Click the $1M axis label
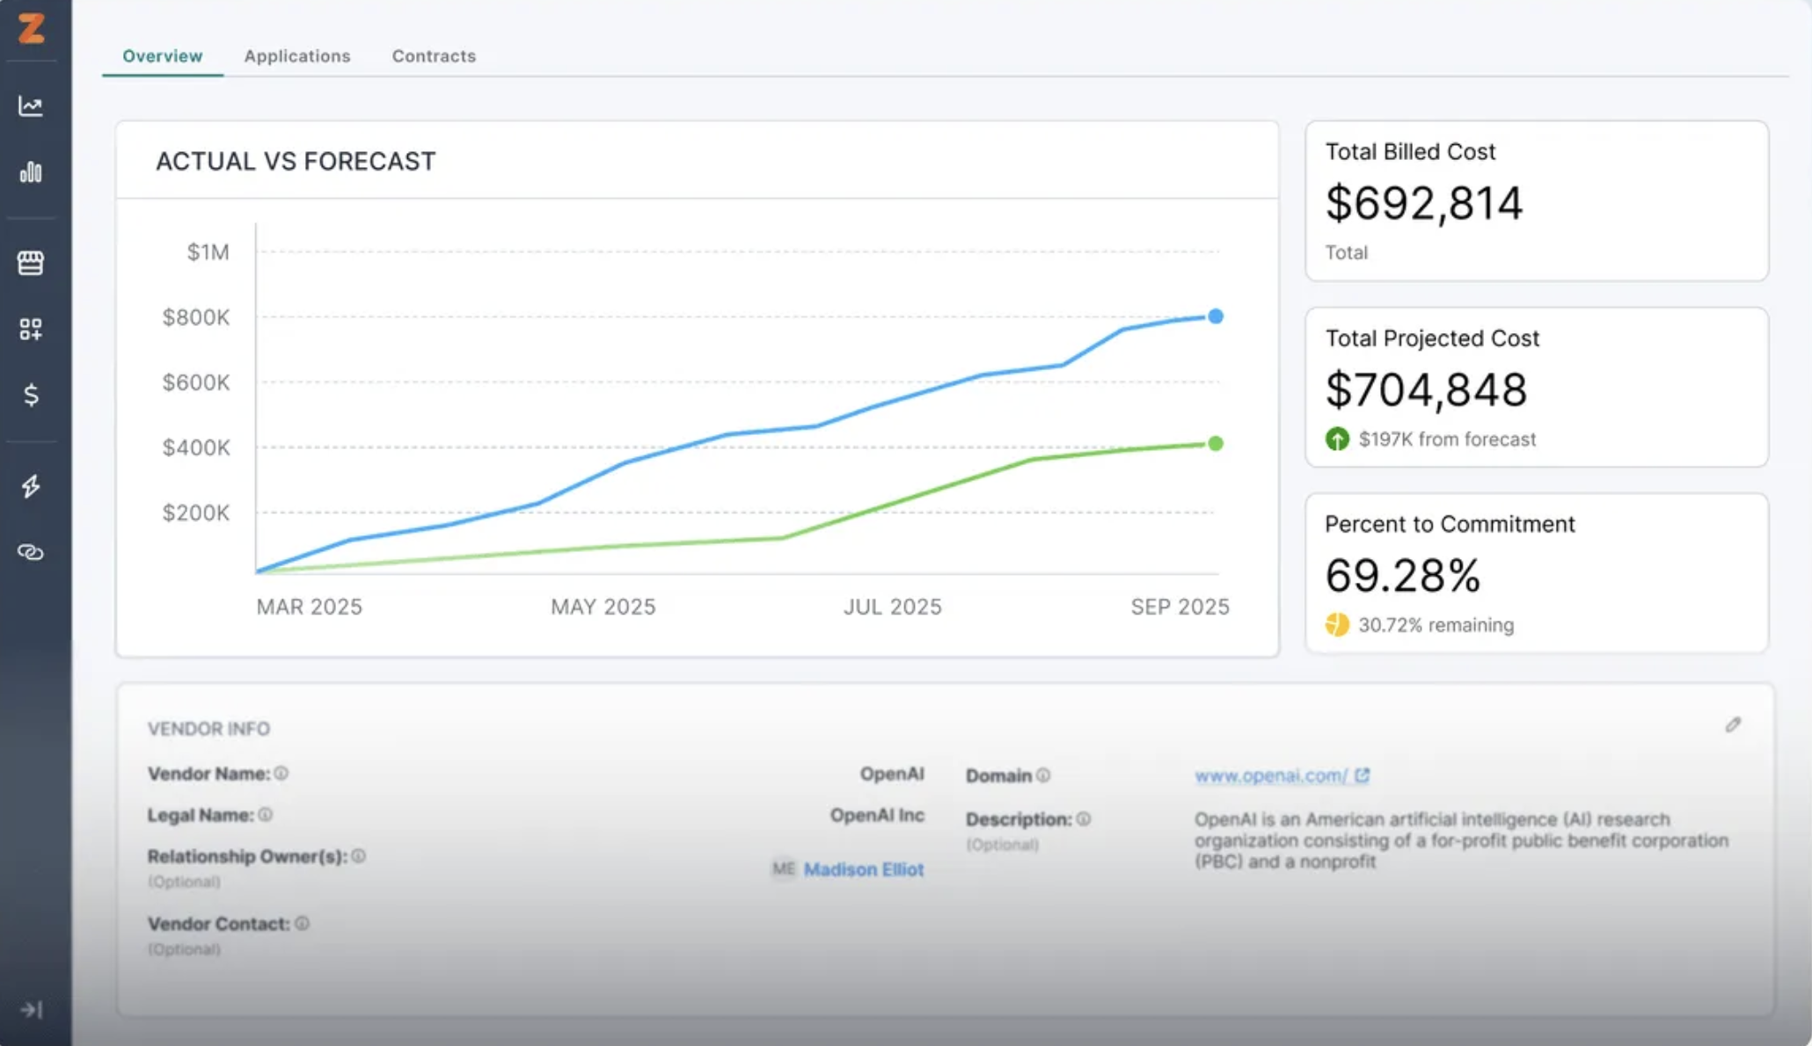This screenshot has width=1812, height=1046. pos(208,252)
